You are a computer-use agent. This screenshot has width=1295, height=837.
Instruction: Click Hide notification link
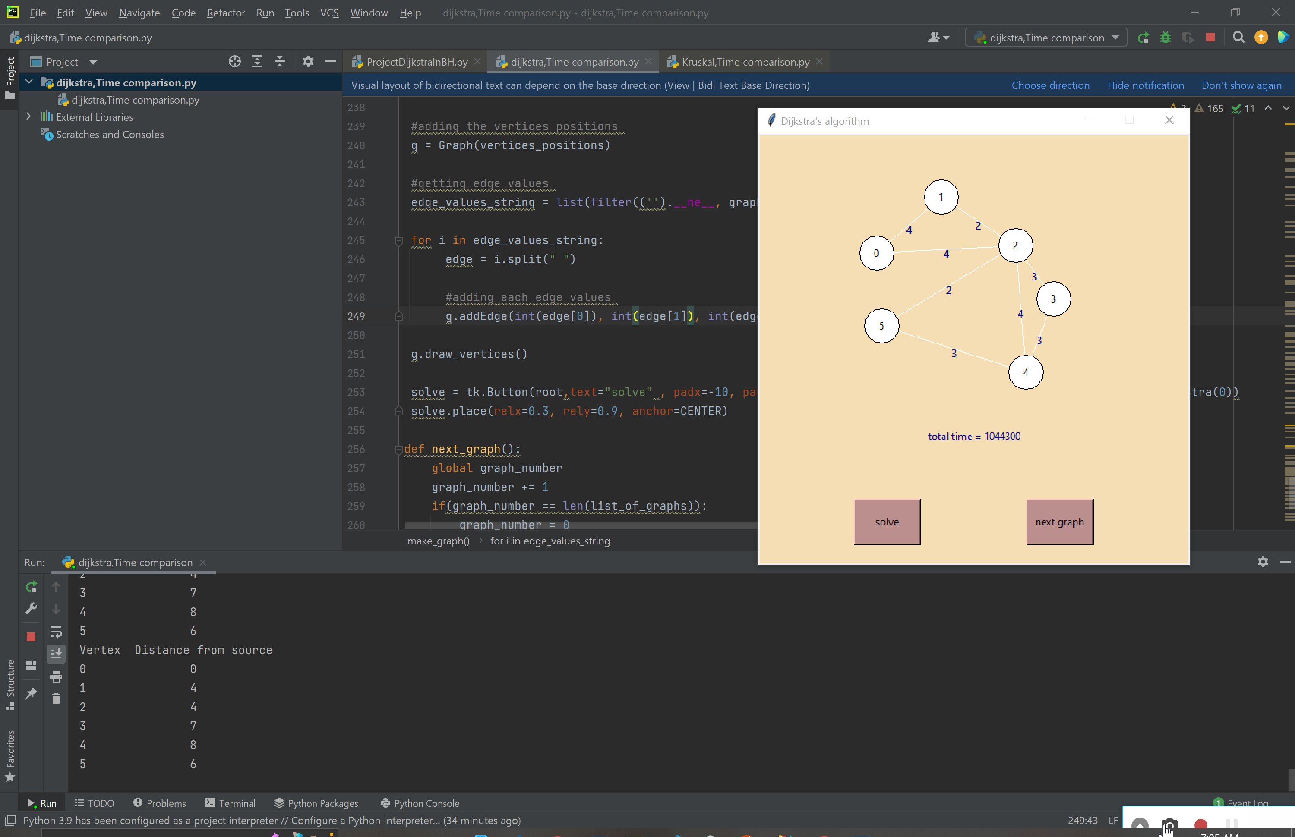pos(1146,85)
